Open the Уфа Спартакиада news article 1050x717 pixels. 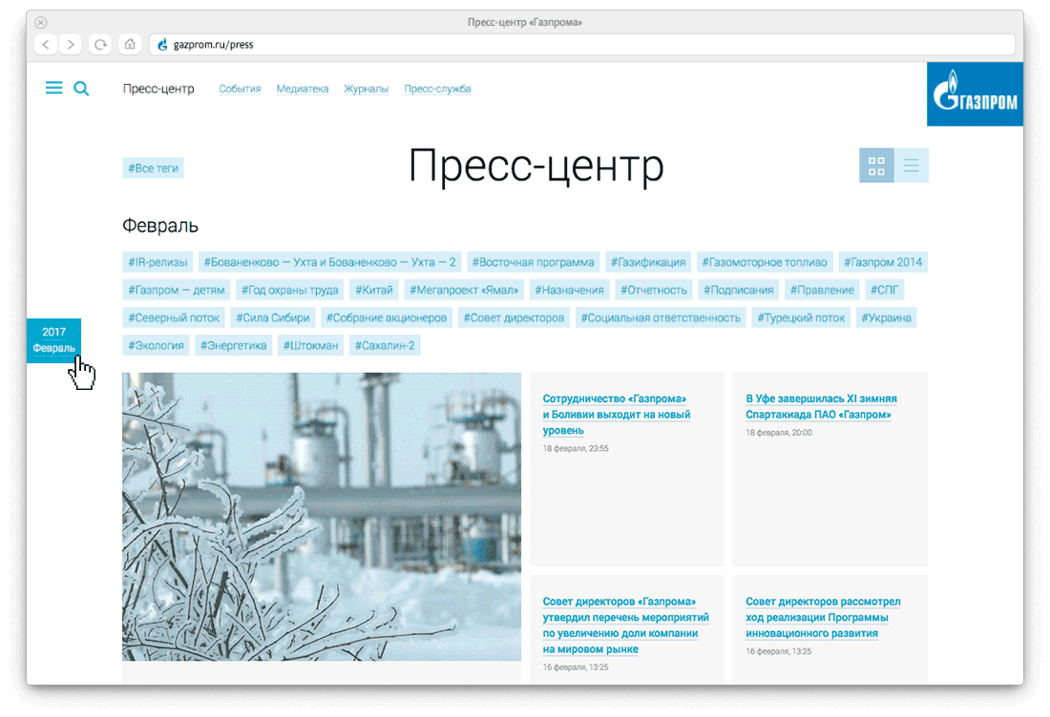pos(821,407)
